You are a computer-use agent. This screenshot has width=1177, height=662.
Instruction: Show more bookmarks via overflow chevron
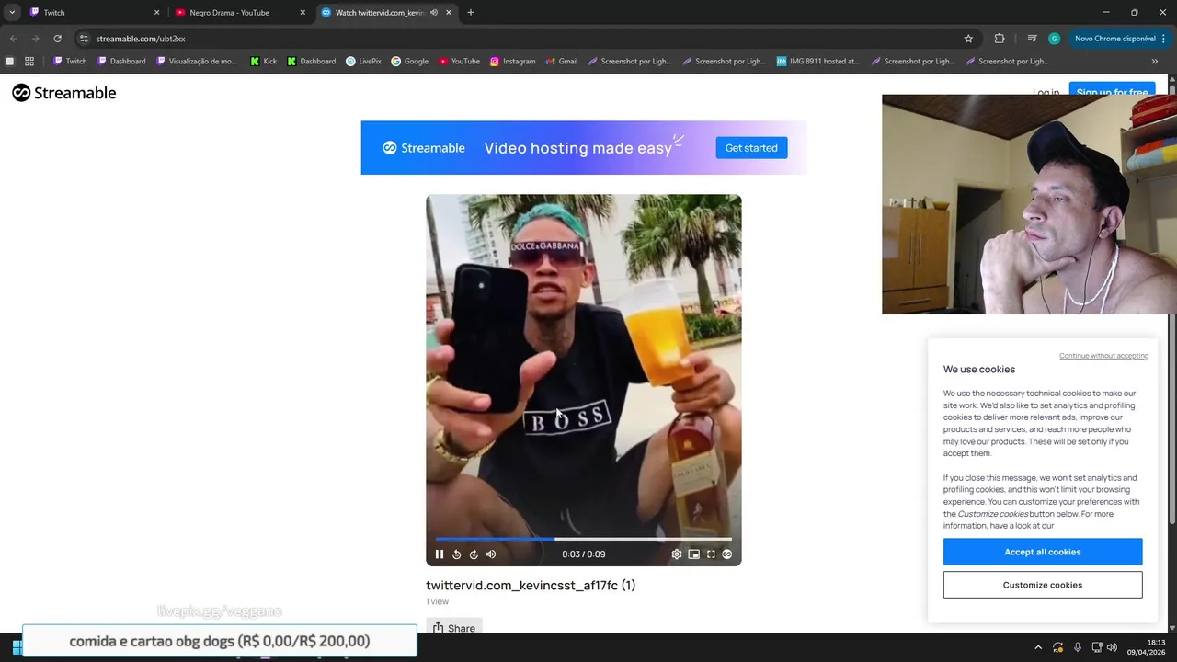click(x=1155, y=62)
